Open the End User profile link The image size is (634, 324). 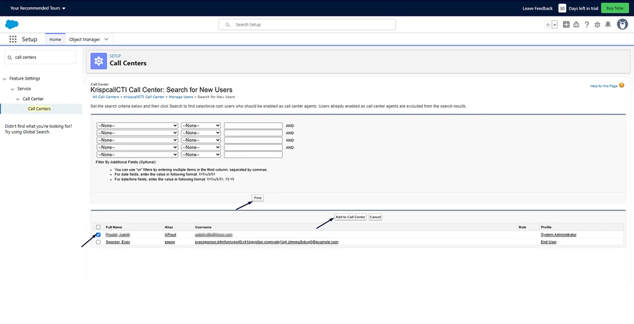point(548,242)
